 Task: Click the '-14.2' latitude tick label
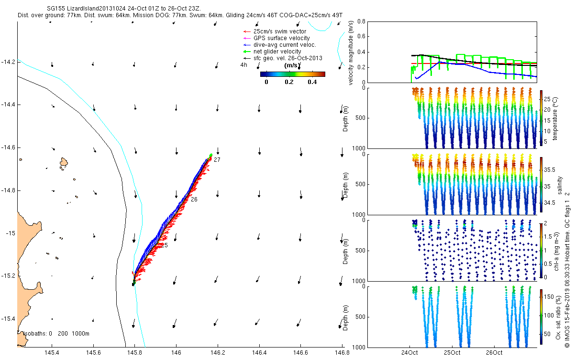pos(8,62)
